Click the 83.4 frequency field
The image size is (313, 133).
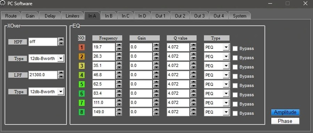(x=104, y=94)
